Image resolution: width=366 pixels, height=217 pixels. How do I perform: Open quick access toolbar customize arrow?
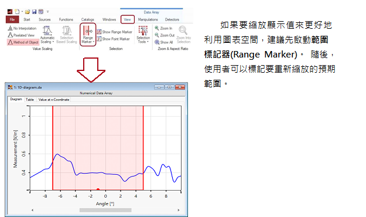47,12
